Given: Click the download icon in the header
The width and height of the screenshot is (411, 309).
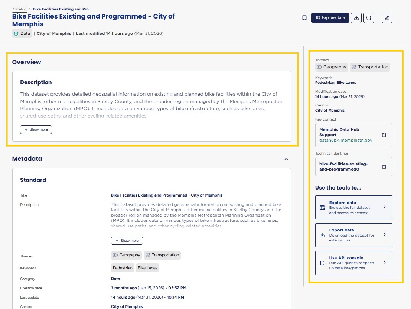Looking at the screenshot, I should 356,18.
